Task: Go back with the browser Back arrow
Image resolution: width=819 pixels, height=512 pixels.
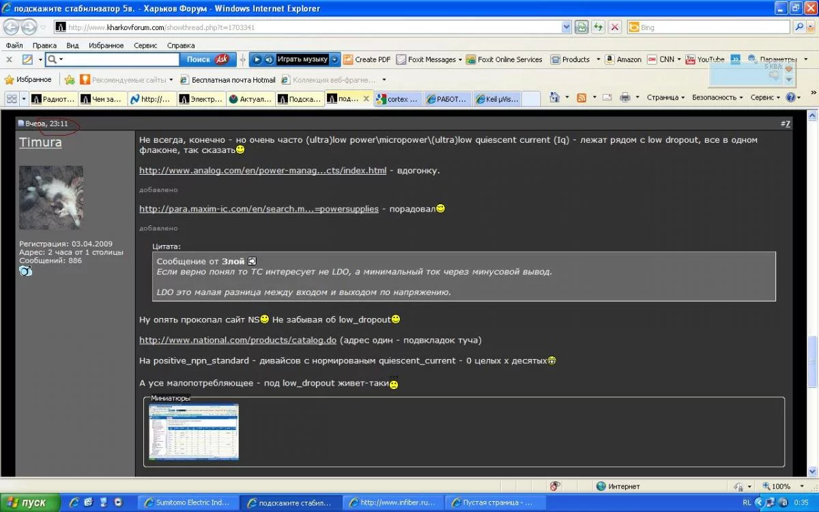Action: click(12, 27)
